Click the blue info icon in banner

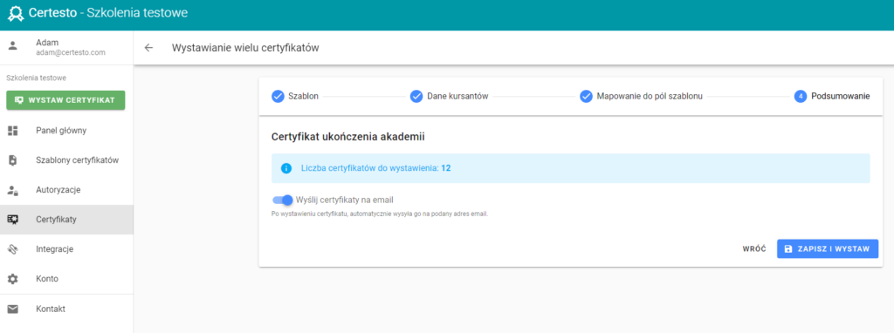pyautogui.click(x=286, y=168)
